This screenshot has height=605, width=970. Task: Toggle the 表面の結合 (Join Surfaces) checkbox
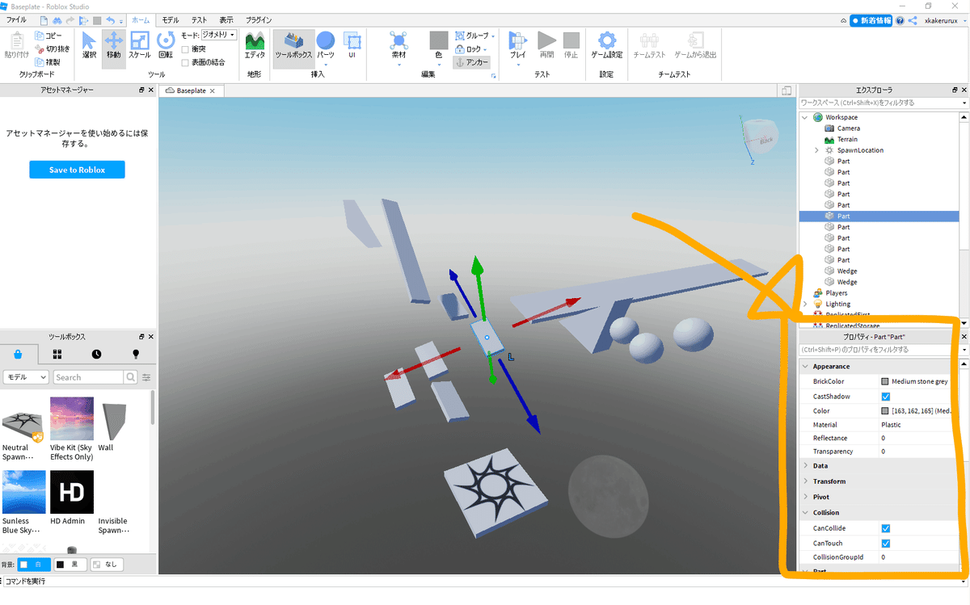tap(186, 62)
